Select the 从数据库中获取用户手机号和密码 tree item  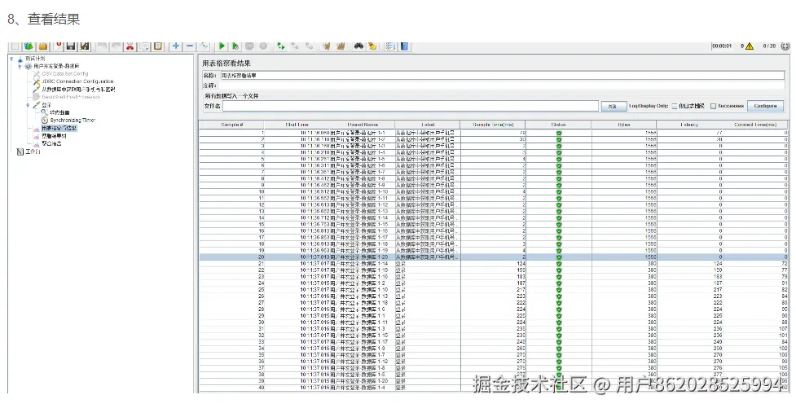point(79,90)
